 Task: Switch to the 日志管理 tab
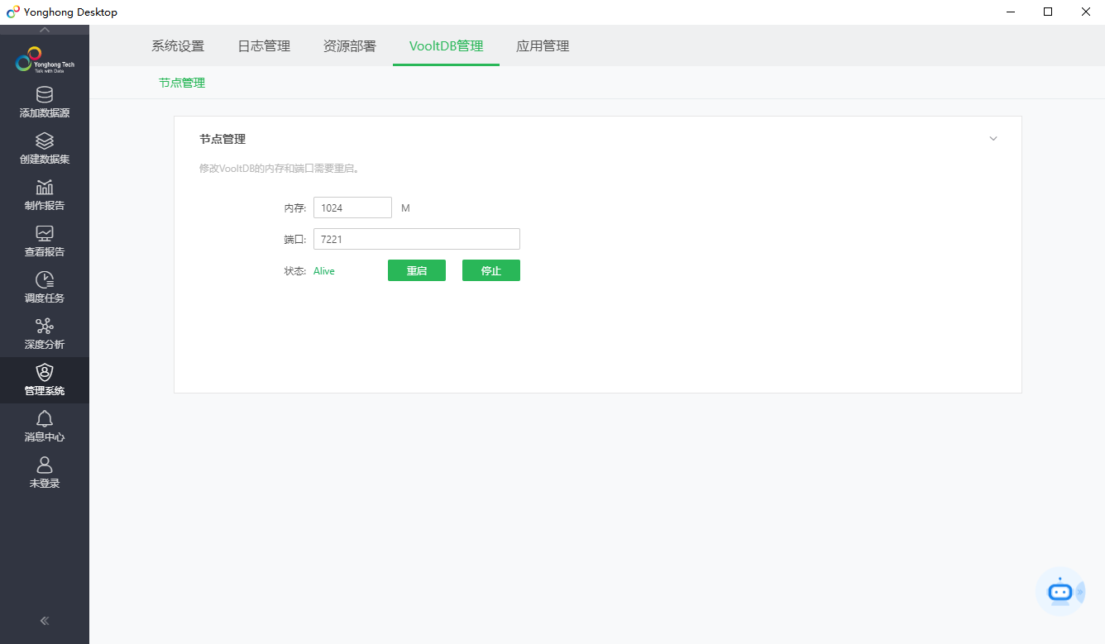click(x=264, y=46)
